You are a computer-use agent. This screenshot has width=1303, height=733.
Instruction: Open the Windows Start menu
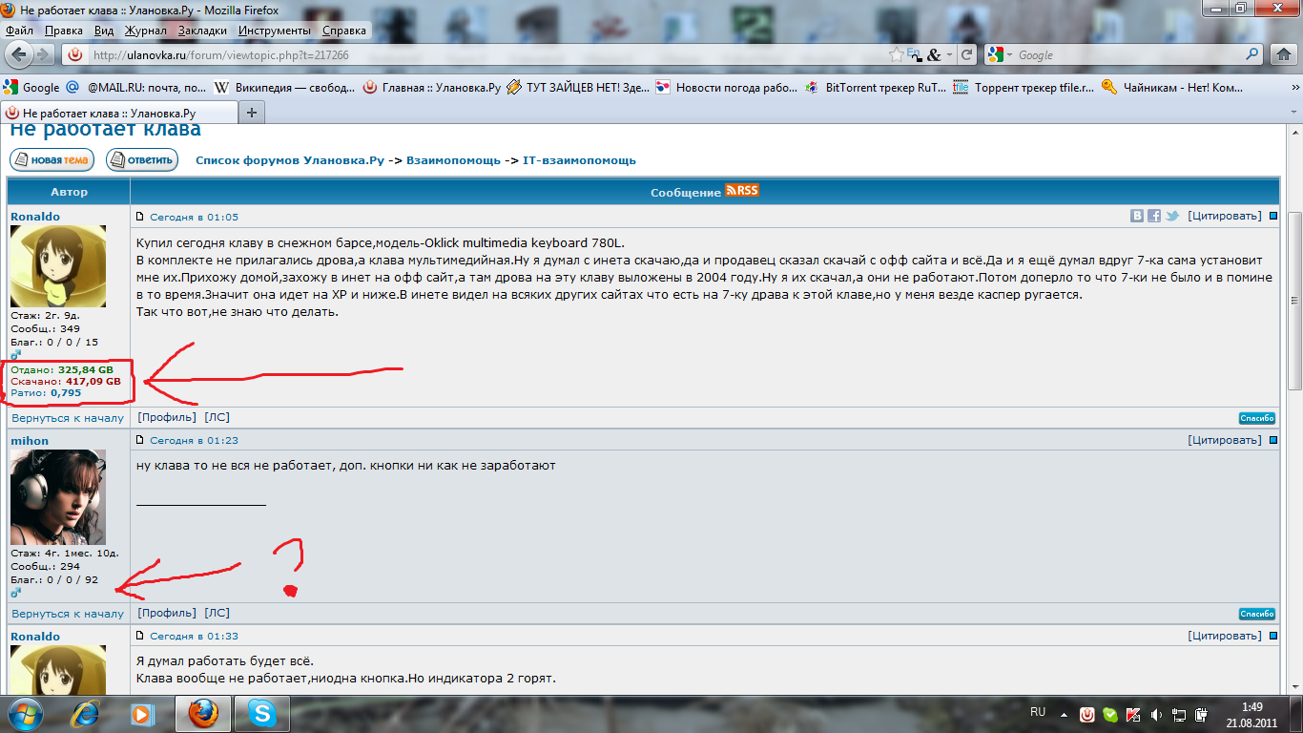25,713
